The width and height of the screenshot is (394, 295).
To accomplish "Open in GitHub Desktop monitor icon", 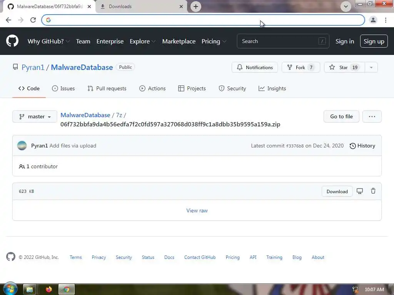I will coord(360,191).
